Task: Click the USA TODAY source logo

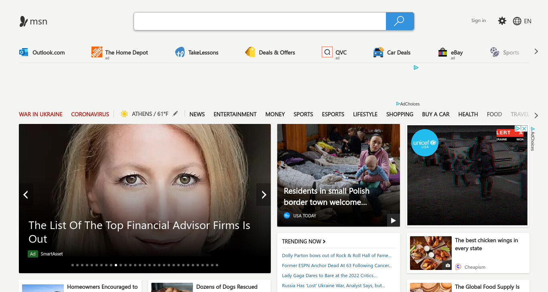Action: 287,215
